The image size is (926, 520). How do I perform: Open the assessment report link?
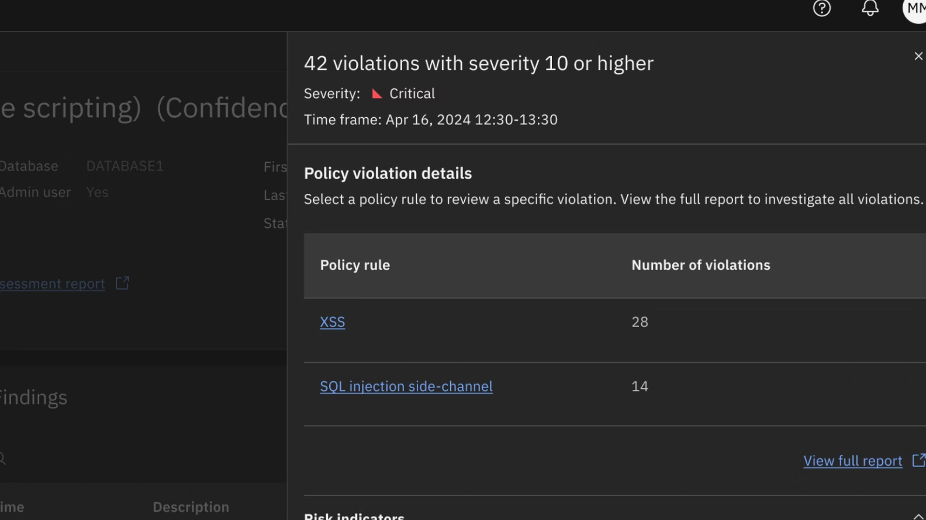[x=52, y=284]
